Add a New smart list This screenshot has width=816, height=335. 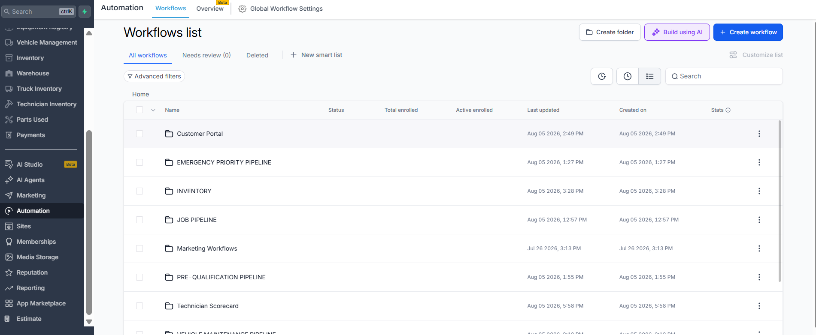pos(316,55)
